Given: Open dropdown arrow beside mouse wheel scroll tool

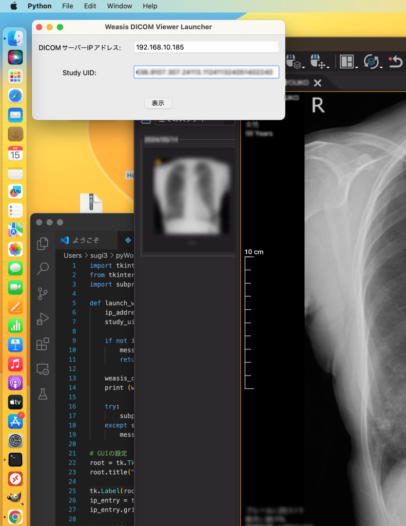Looking at the screenshot, I should [303, 67].
